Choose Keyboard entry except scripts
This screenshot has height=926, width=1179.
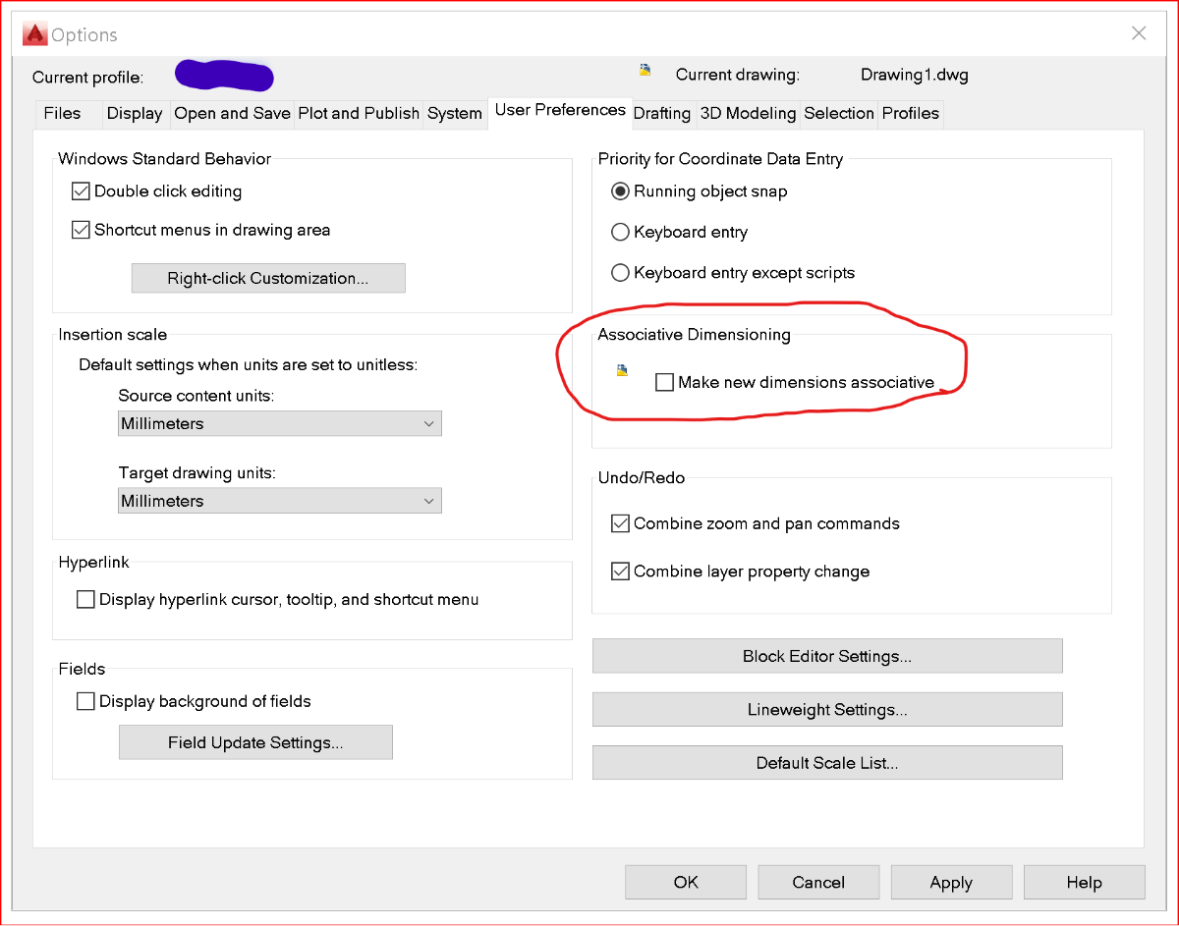pyautogui.click(x=620, y=272)
